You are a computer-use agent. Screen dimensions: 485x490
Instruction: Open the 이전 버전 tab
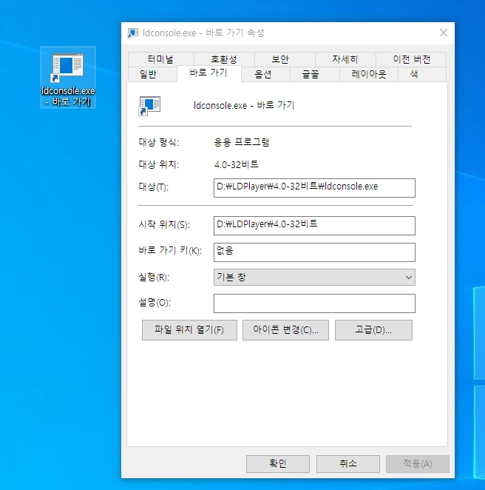point(411,59)
